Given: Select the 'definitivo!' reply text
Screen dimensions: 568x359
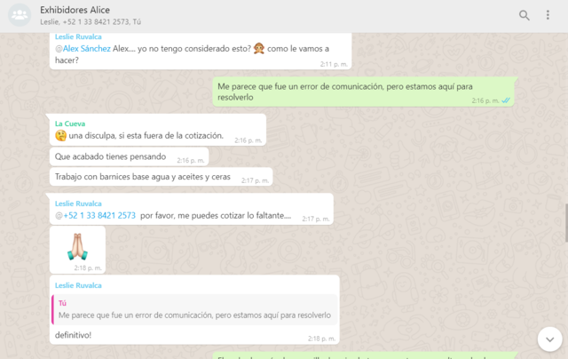Looking at the screenshot, I should (73, 335).
